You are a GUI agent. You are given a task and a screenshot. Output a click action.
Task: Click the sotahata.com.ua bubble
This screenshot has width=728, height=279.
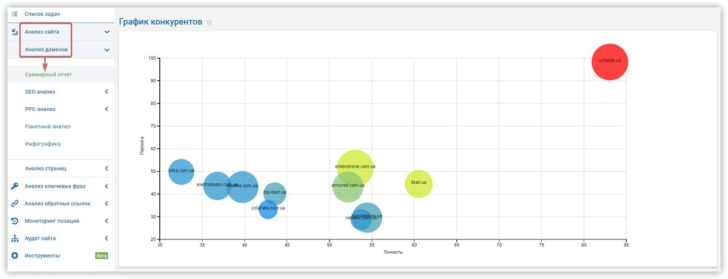pyautogui.click(x=268, y=209)
